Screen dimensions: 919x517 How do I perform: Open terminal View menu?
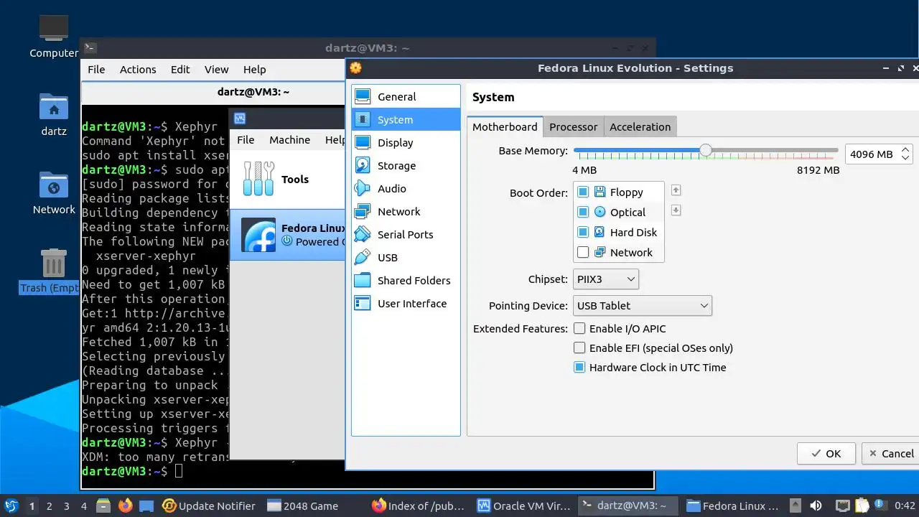(x=216, y=69)
